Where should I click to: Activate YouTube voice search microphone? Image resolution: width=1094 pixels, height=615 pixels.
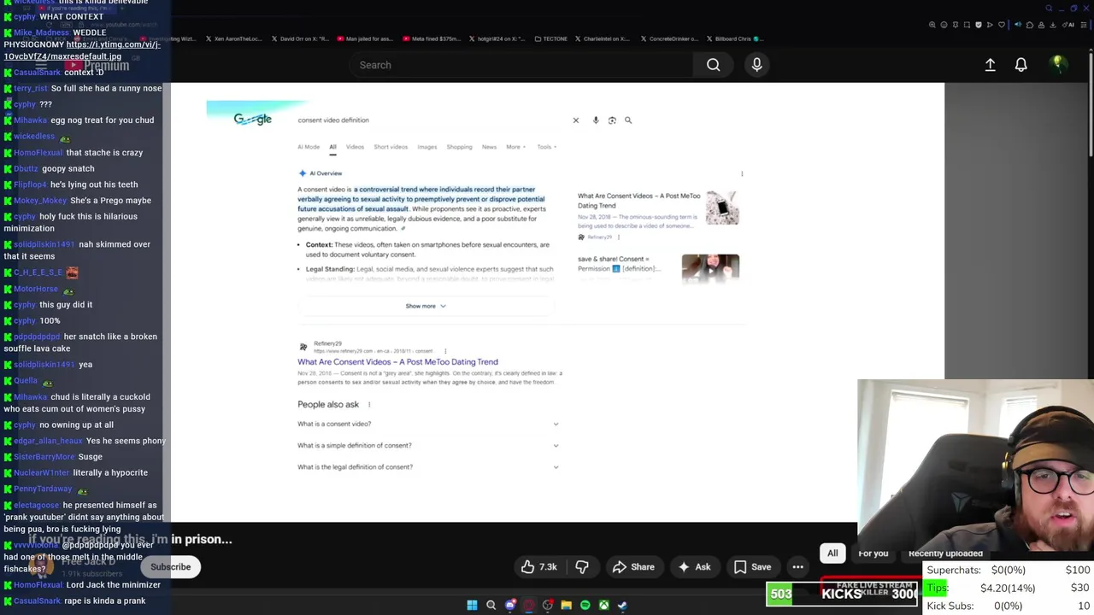pyautogui.click(x=756, y=65)
